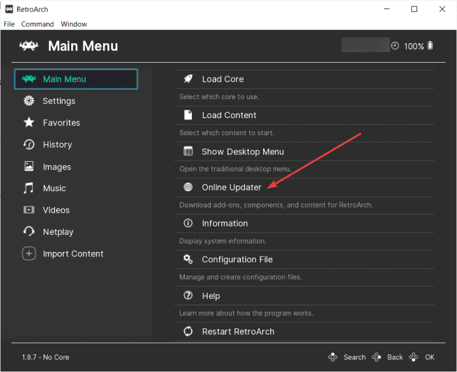Click the Information circle icon
The width and height of the screenshot is (457, 372).
point(188,223)
